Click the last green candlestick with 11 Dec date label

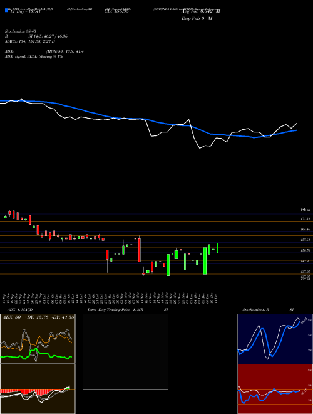click(x=217, y=248)
